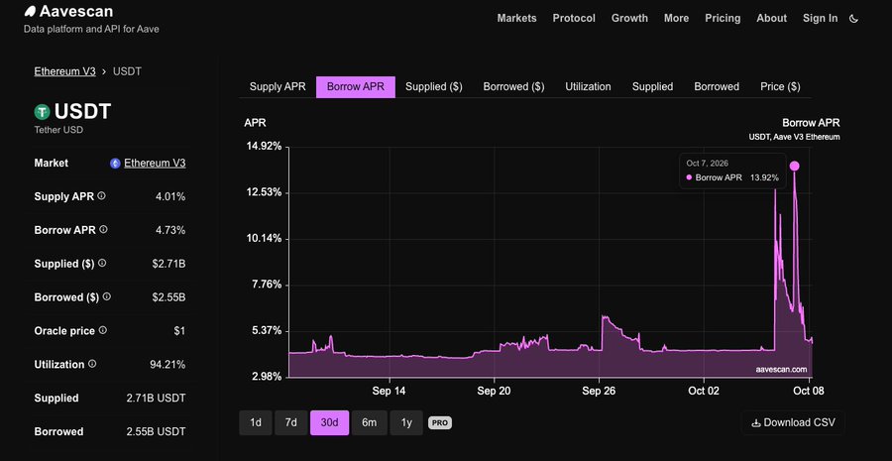Select the 6m time range
Viewport: 892px width, 461px height.
370,423
